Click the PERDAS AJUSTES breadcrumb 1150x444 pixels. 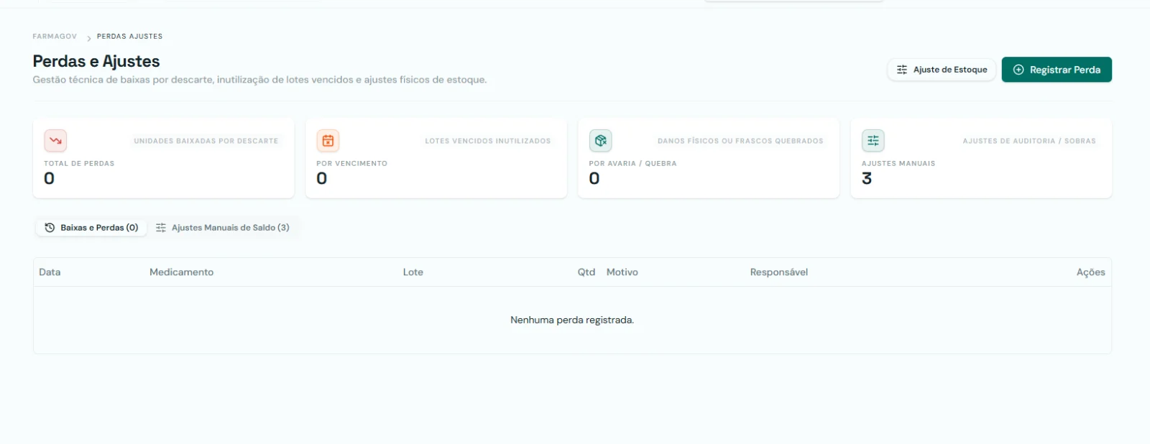point(130,37)
